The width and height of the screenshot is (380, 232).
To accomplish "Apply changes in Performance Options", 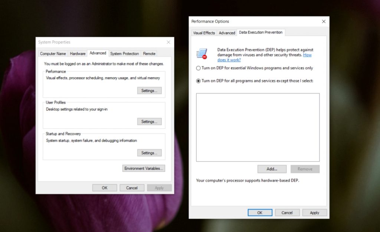I will [314, 212].
